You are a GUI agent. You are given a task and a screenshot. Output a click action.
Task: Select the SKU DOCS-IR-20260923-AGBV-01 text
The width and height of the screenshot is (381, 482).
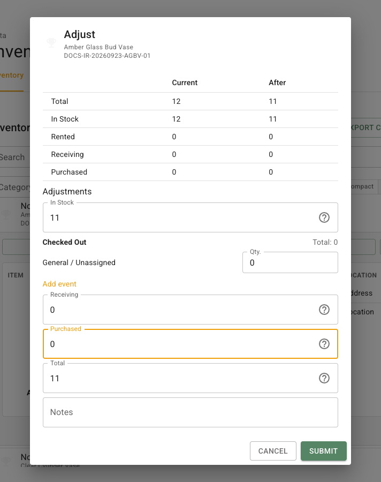coord(107,56)
